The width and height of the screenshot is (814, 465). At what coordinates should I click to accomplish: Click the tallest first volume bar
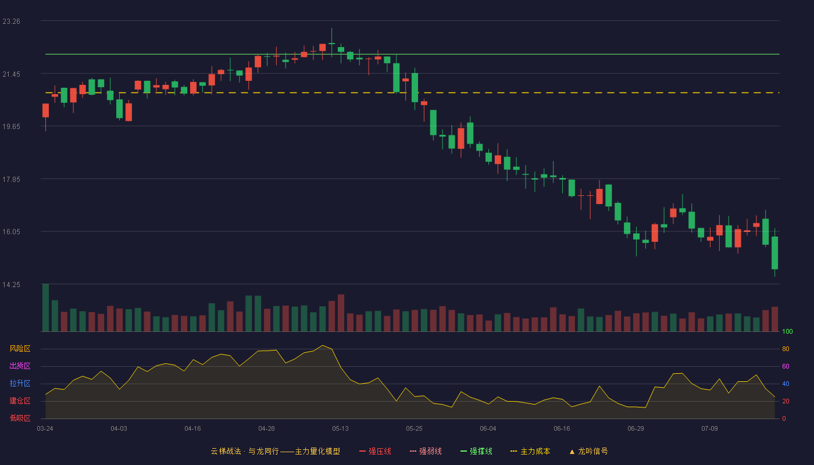(45, 307)
